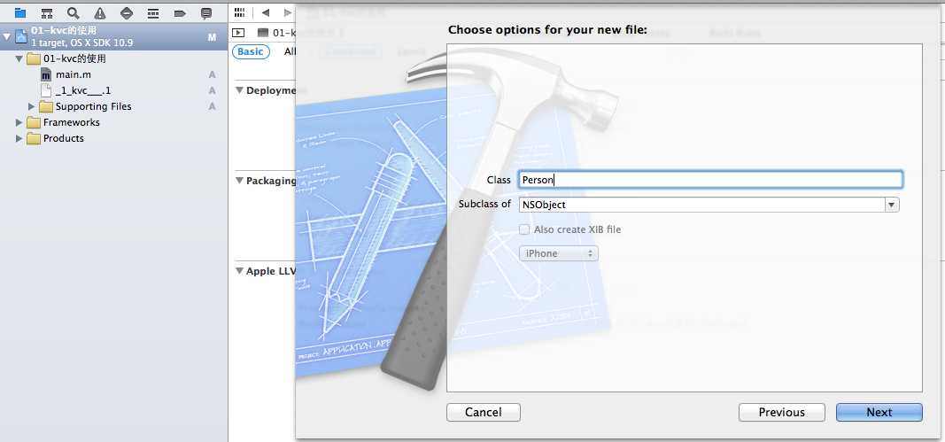Select the Products row
This screenshot has height=442, width=945.
[x=114, y=138]
